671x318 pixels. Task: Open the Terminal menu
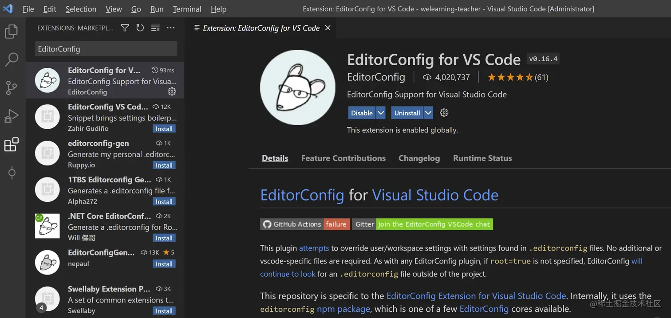click(187, 9)
